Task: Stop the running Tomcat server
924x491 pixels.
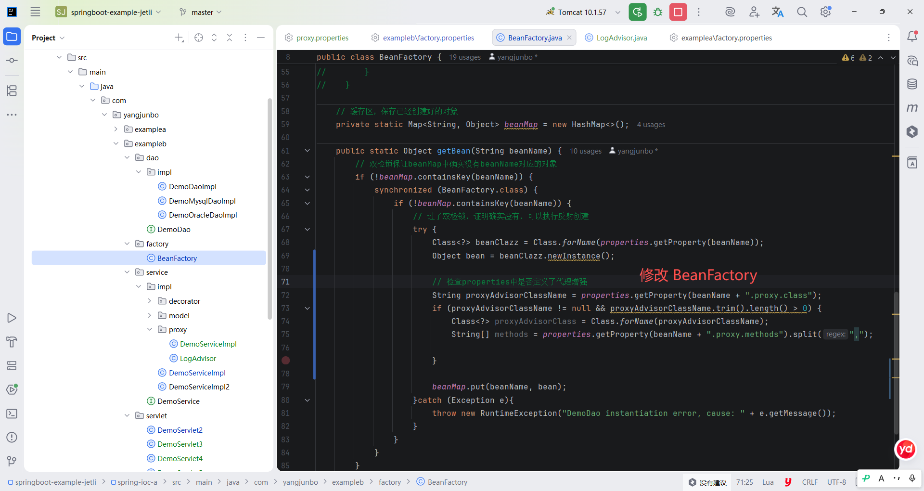Action: click(x=678, y=12)
